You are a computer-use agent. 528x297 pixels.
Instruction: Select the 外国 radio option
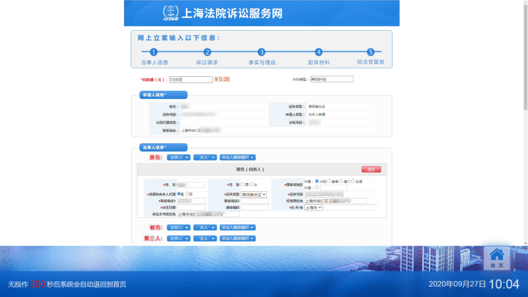click(x=317, y=188)
